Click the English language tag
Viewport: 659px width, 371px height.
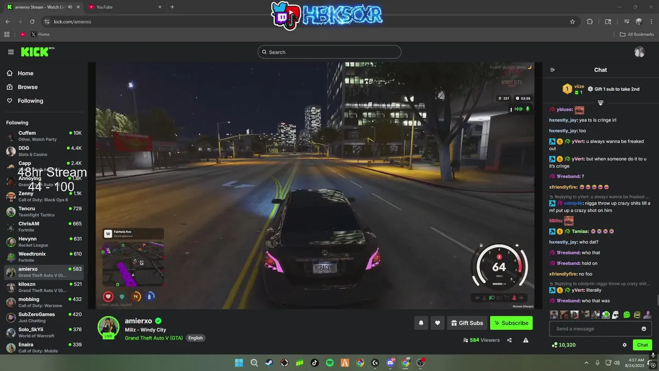coord(196,338)
